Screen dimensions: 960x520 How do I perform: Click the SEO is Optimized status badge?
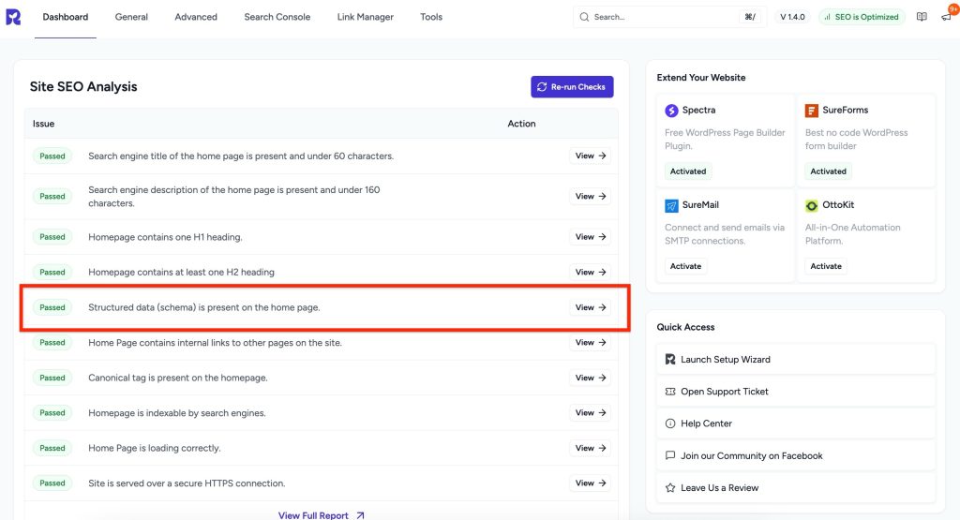pyautogui.click(x=862, y=17)
